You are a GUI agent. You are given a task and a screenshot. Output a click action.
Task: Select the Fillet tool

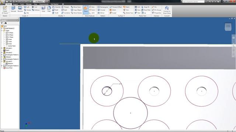tap(49, 9)
